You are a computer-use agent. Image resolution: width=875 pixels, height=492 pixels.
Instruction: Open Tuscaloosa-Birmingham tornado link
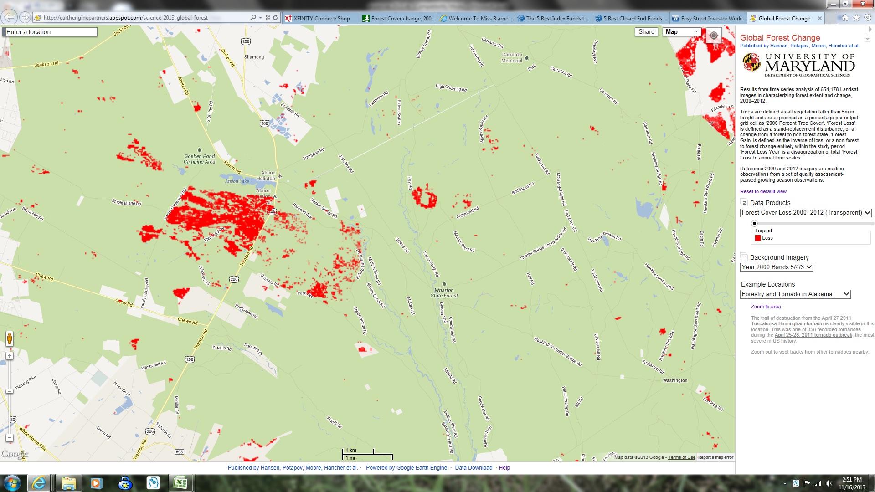787,324
